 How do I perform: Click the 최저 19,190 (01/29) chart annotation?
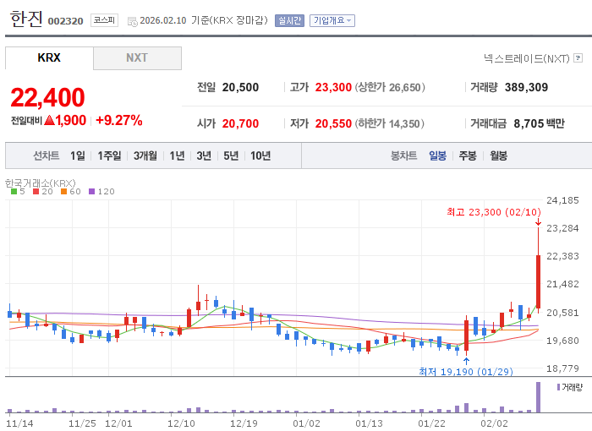coord(466,372)
